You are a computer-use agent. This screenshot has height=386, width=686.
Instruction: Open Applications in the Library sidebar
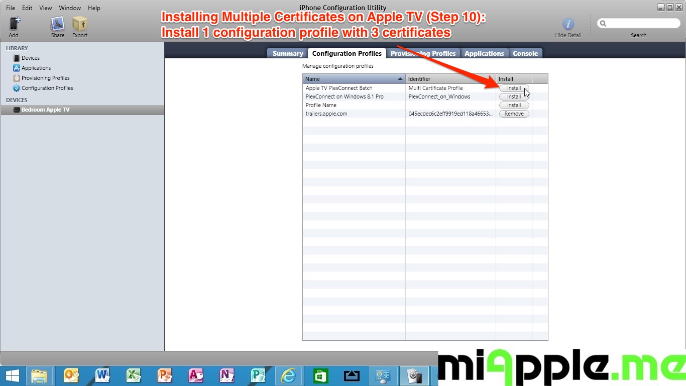coord(36,68)
